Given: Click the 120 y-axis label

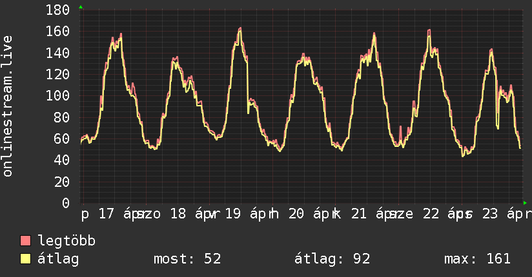Looking at the screenshot, I should pos(57,74).
